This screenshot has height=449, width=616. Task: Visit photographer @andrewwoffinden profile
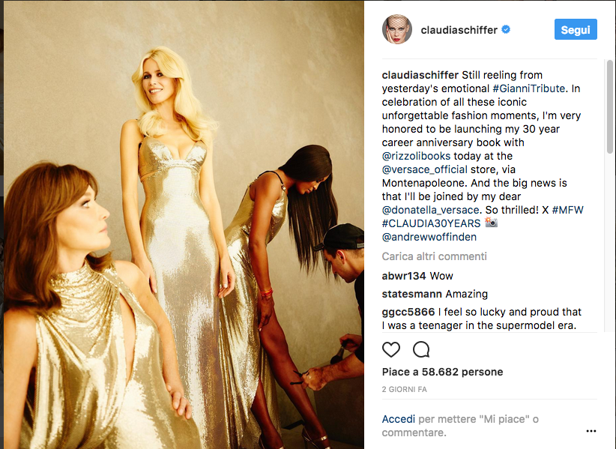(x=429, y=238)
